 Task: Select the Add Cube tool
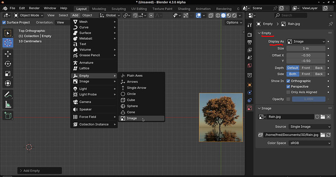[8, 115]
